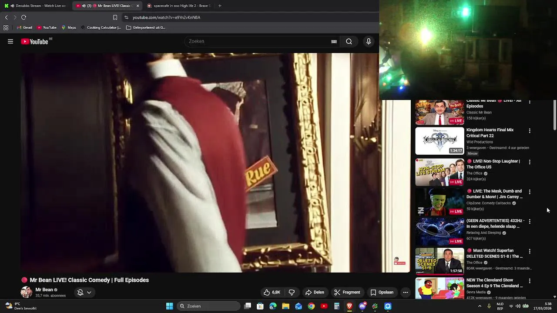Screen dimensions: 557x313
Task: Open the Relaxing And Sleeping channel name
Action: [483, 233]
